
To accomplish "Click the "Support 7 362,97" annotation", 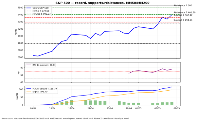I will click(x=183, y=15).
